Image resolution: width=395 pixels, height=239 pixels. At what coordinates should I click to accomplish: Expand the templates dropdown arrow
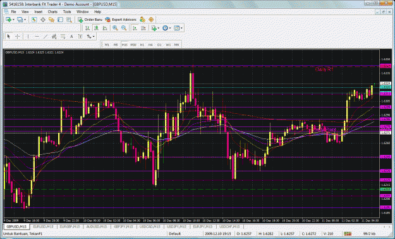(181, 28)
